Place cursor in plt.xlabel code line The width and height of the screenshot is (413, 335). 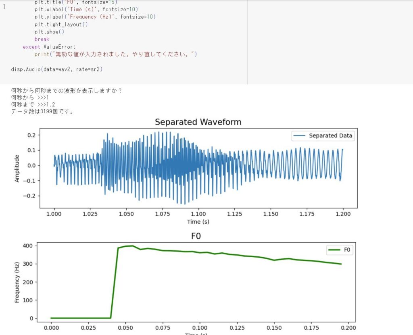pyautogui.click(x=86, y=10)
